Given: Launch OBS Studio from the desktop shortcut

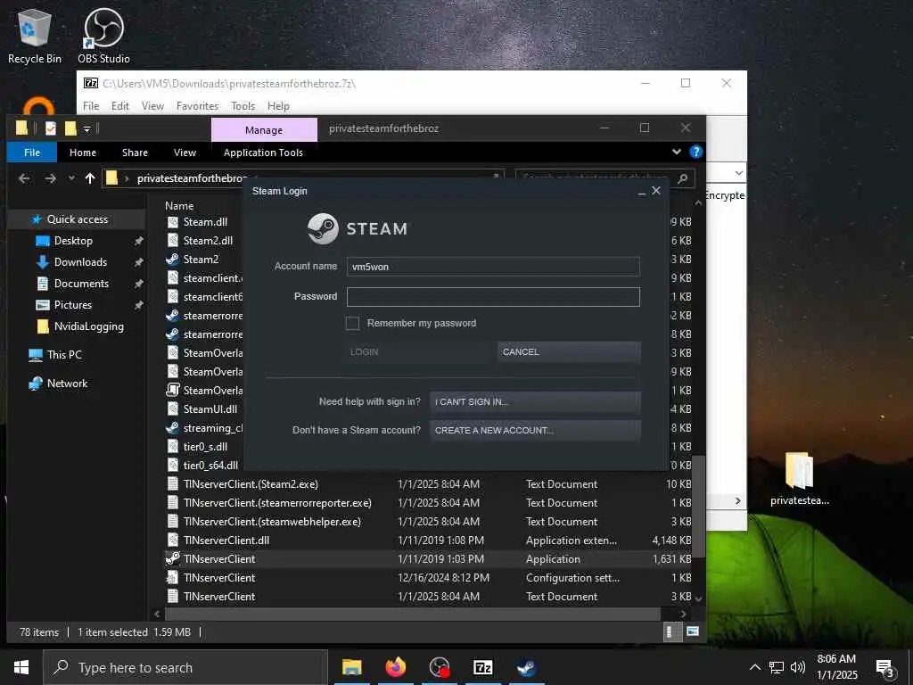Looking at the screenshot, I should point(103,36).
